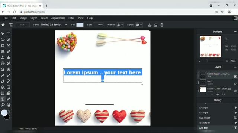
Task: Select the Zoom magnifier tool
Action: [x=3, y=105]
